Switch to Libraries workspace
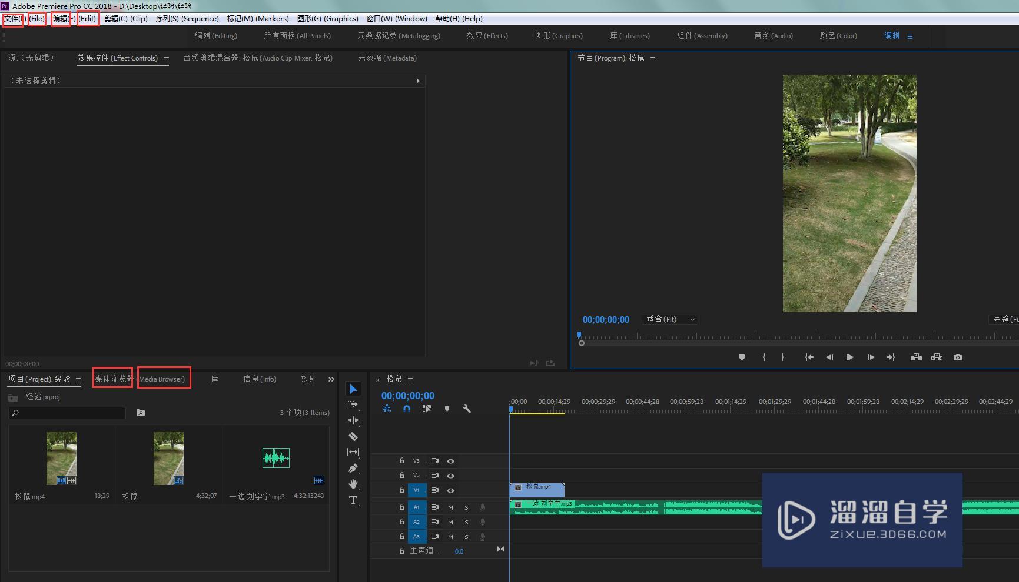Viewport: 1019px width, 582px height. [630, 36]
